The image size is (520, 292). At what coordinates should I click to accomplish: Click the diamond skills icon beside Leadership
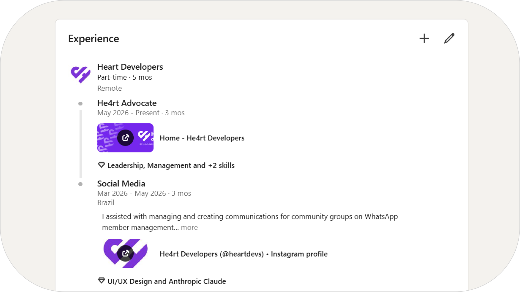(x=101, y=165)
